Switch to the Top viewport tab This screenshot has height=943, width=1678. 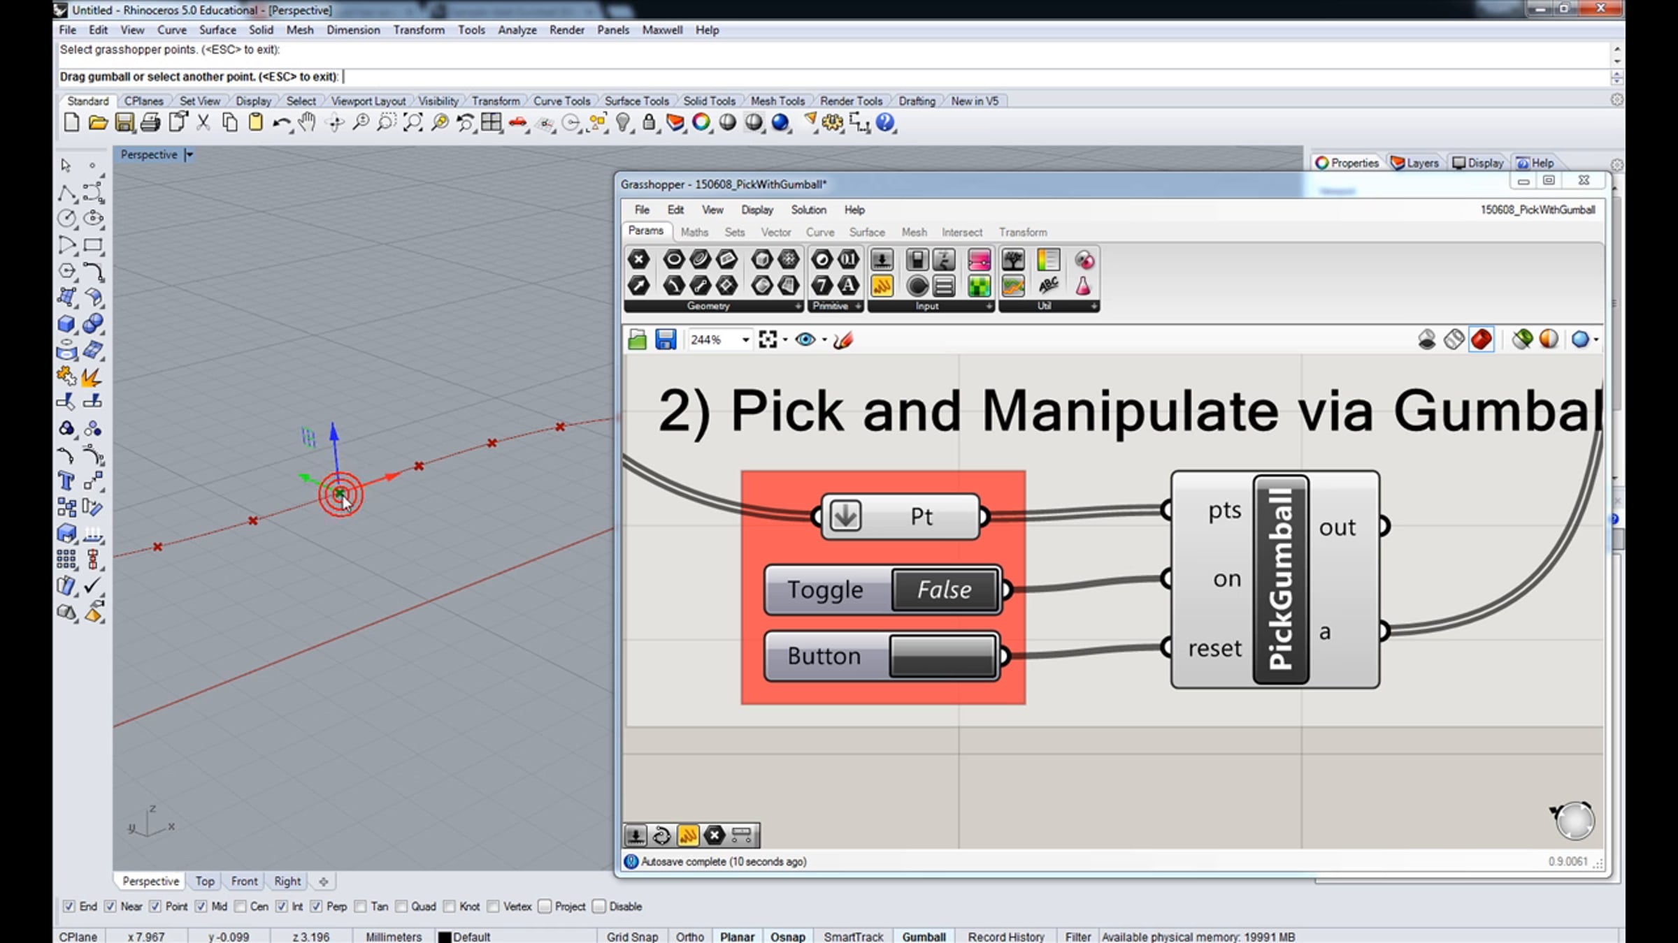205,882
